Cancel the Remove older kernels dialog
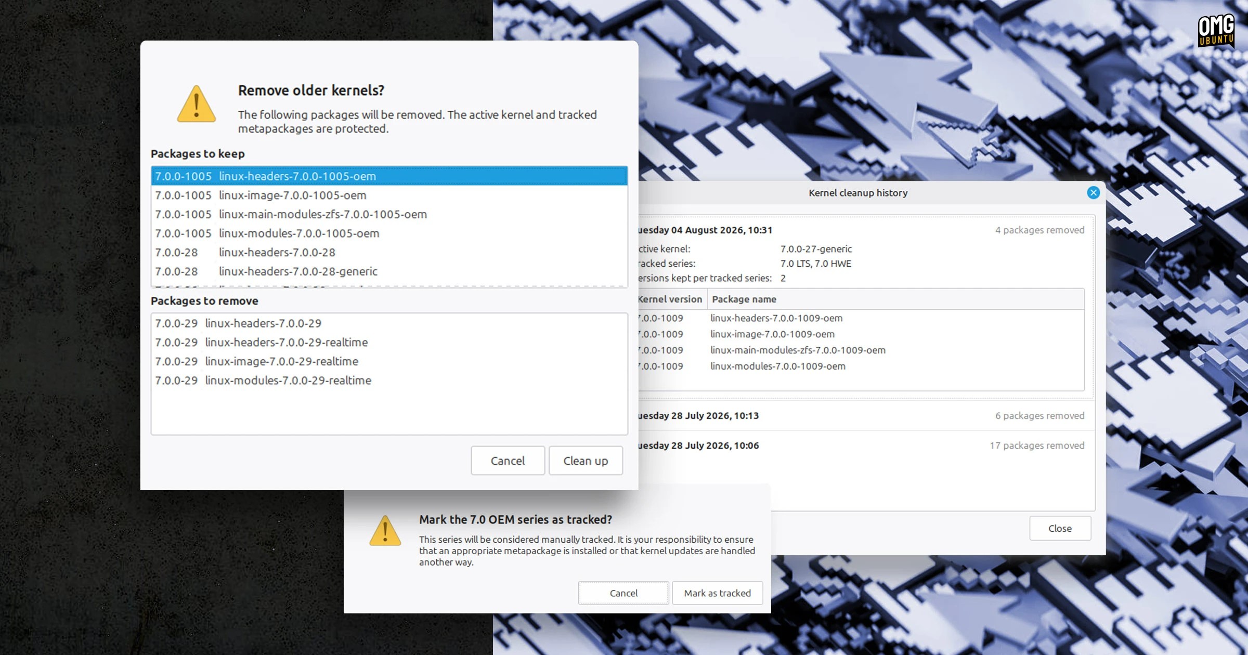Screen dimensions: 1248x655 point(508,461)
